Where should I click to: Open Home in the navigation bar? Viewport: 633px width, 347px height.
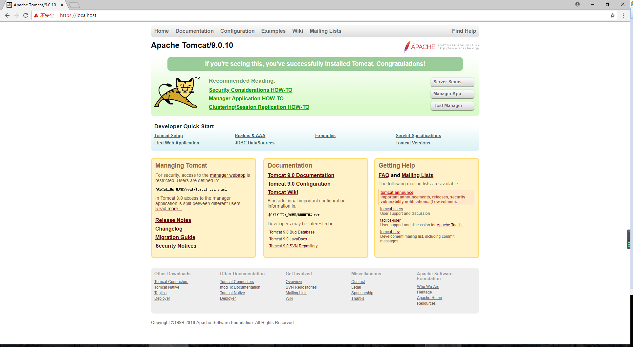click(162, 31)
